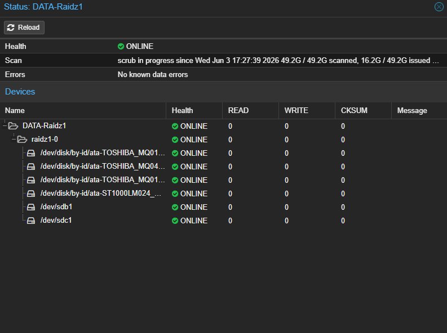447x333 pixels.
Task: Click the Devices section heading
Action: tap(20, 92)
